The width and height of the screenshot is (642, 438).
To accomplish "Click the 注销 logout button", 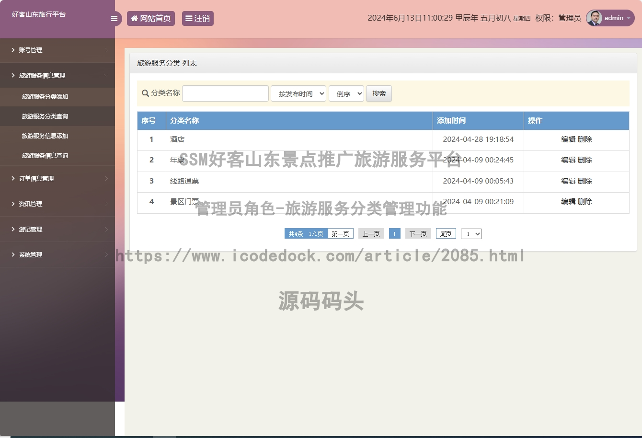I will click(198, 19).
